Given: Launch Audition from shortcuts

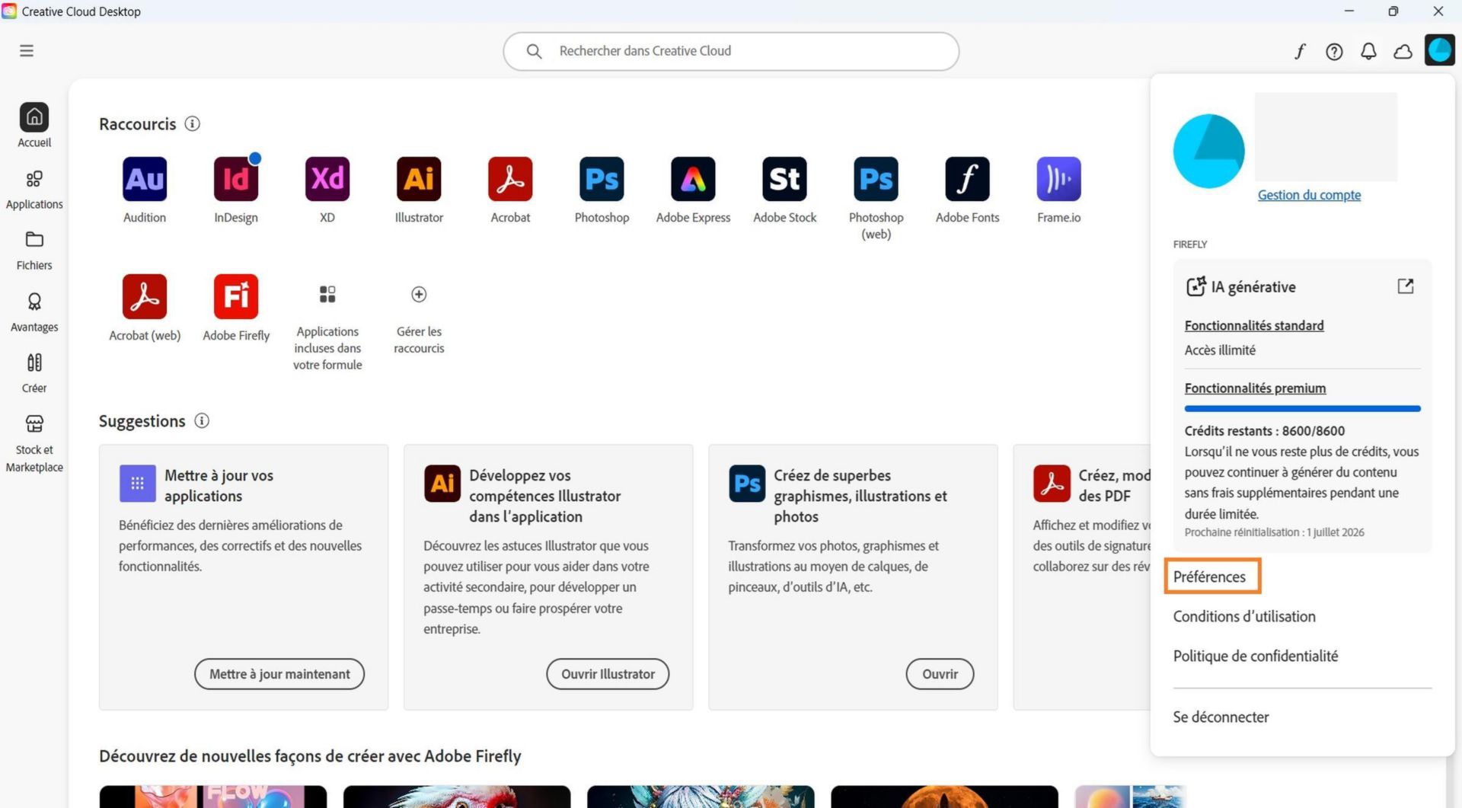Looking at the screenshot, I should coord(145,179).
